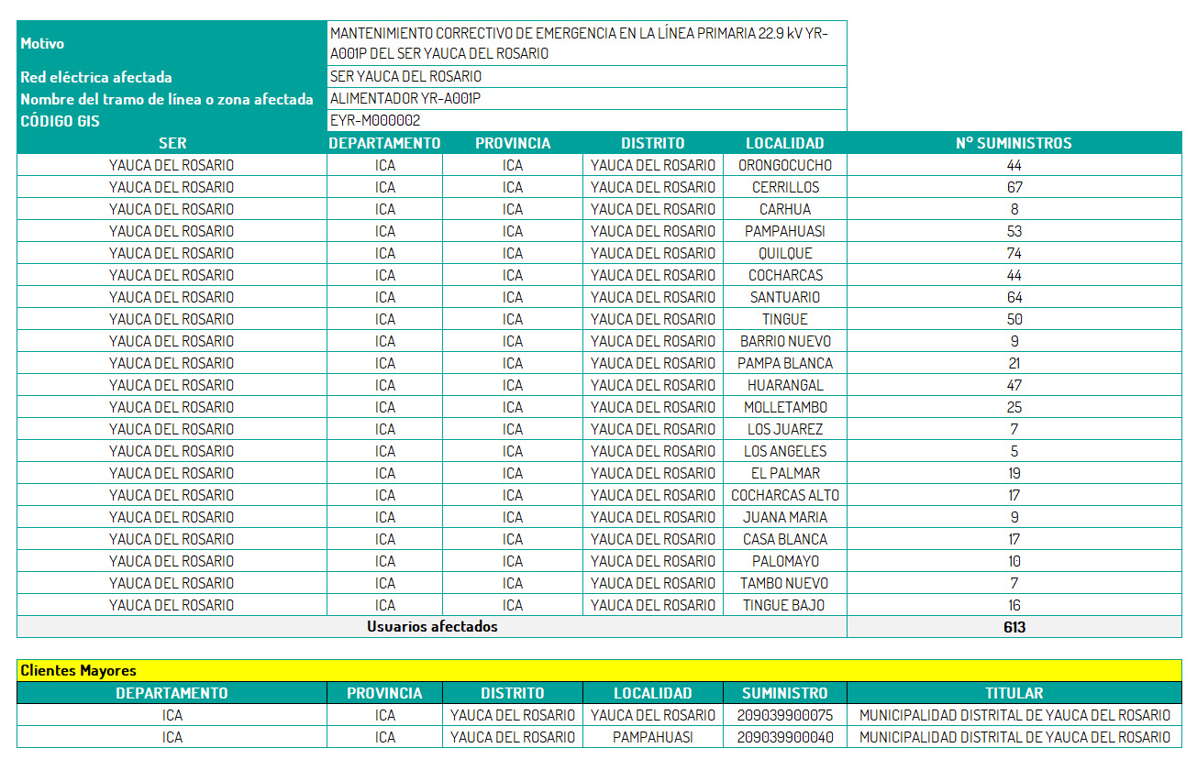This screenshot has height=770, width=1197.
Task: Click the 'SER' column header
Action: click(x=172, y=143)
